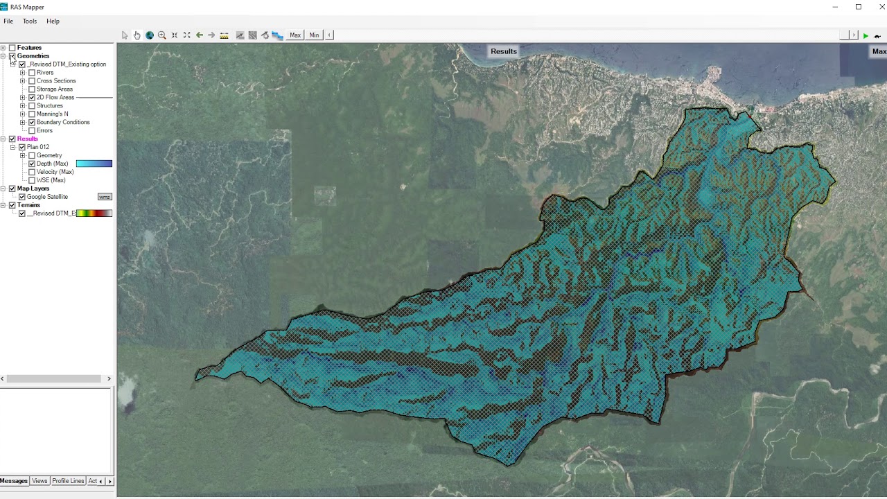Viewport: 887px width, 499px height.
Task: Open the File menu
Action: [x=8, y=21]
